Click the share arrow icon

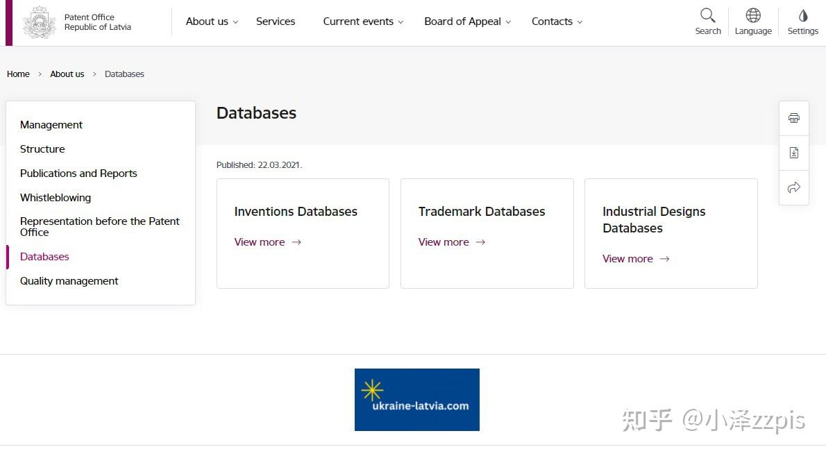pos(794,187)
